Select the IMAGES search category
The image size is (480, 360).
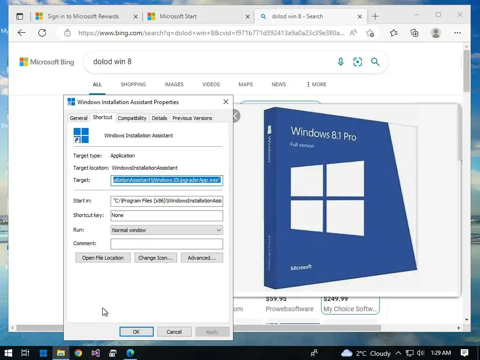click(174, 84)
